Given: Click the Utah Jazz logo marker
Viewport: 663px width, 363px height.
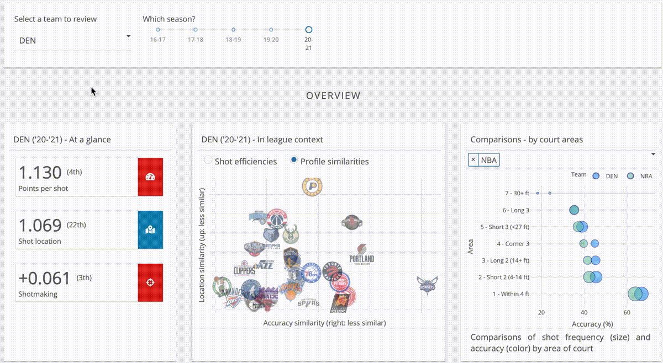Looking at the screenshot, I should [265, 265].
